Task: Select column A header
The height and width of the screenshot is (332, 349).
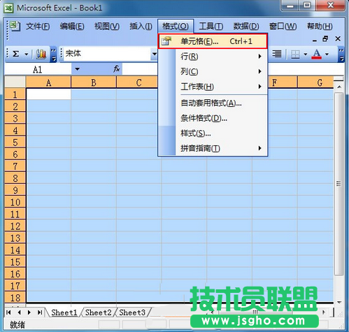Action: 48,82
